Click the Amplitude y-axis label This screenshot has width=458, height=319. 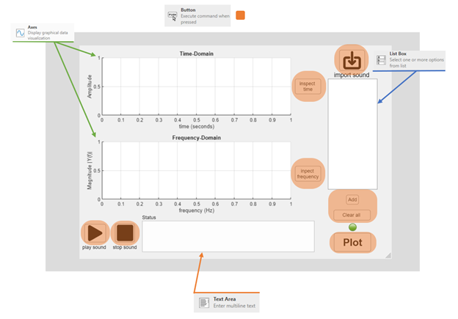coord(90,87)
